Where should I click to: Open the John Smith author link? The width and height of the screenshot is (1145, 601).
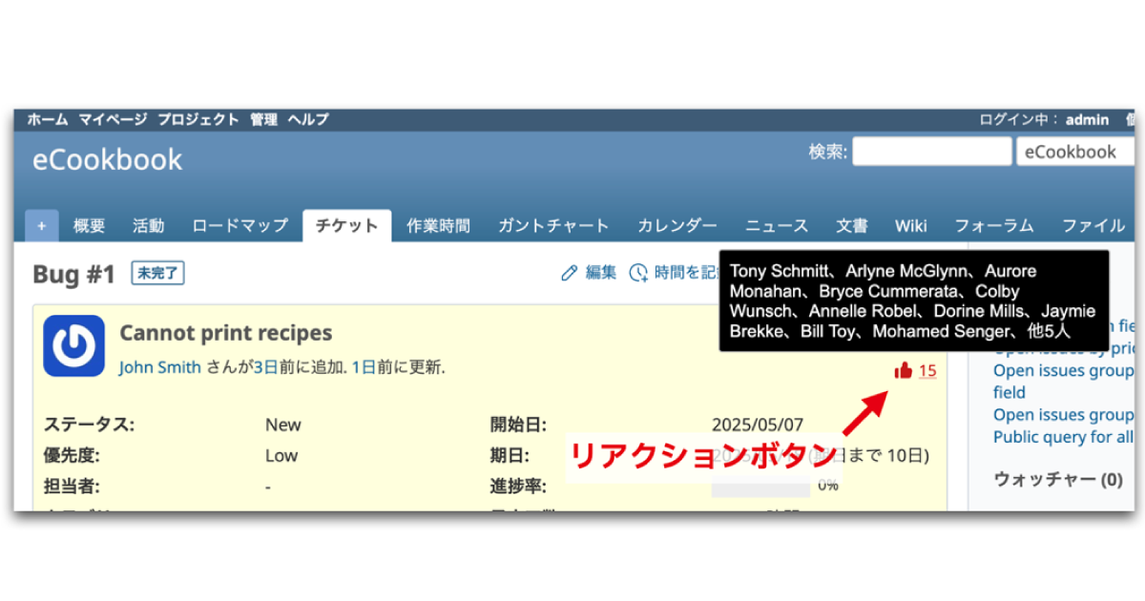point(160,367)
